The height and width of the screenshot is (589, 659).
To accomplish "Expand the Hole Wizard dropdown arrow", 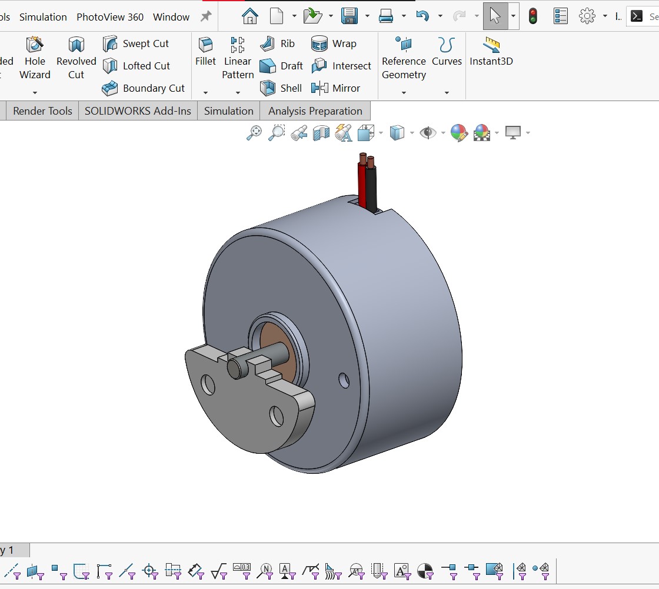I will pos(35,93).
